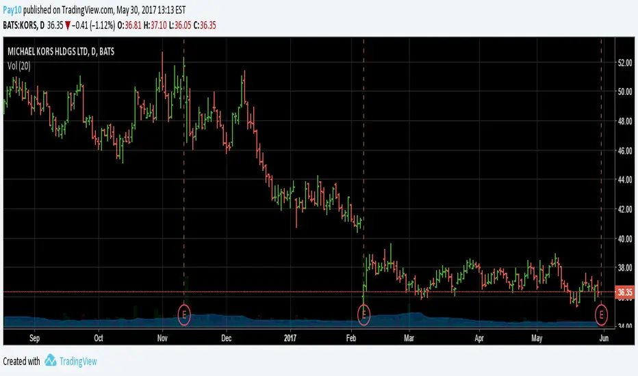
Task: Click the 48.00 price axis label
Action: (625, 121)
